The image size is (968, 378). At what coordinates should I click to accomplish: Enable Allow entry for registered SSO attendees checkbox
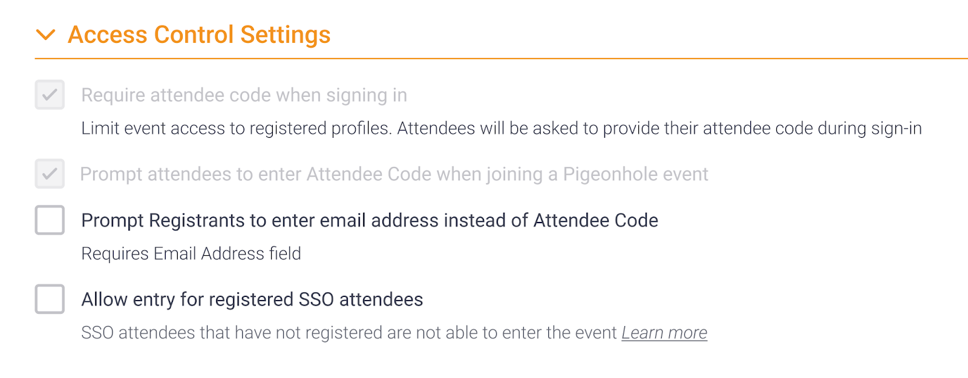coord(50,299)
